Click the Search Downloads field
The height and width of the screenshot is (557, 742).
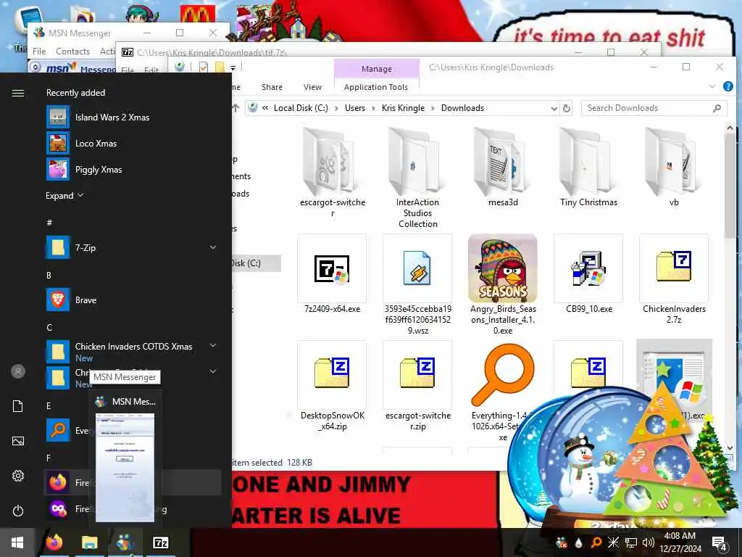[x=654, y=108]
